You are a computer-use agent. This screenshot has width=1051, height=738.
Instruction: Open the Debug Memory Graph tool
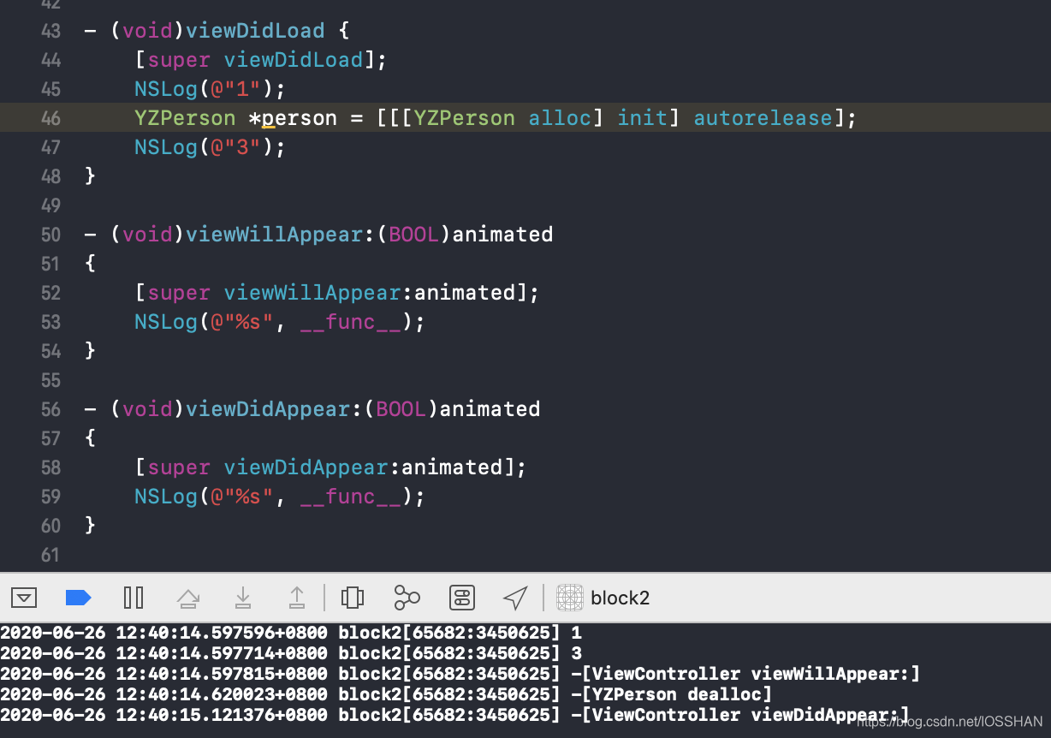coord(407,598)
